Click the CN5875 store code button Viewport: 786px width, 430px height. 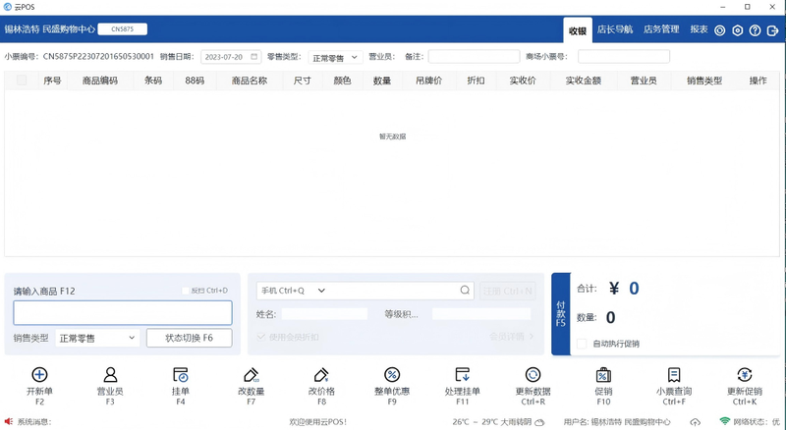(122, 29)
